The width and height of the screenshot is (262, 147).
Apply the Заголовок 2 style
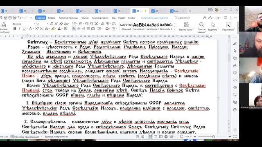pos(153,26)
